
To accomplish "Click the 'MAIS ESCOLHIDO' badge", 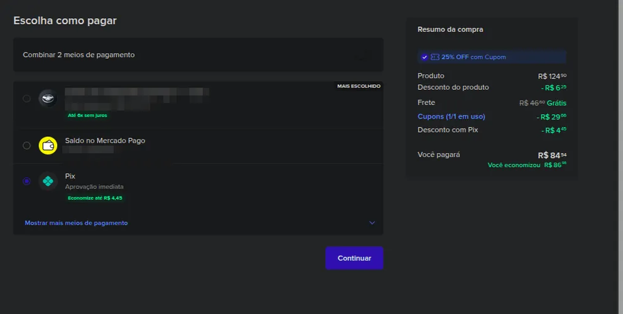I will coord(359,86).
